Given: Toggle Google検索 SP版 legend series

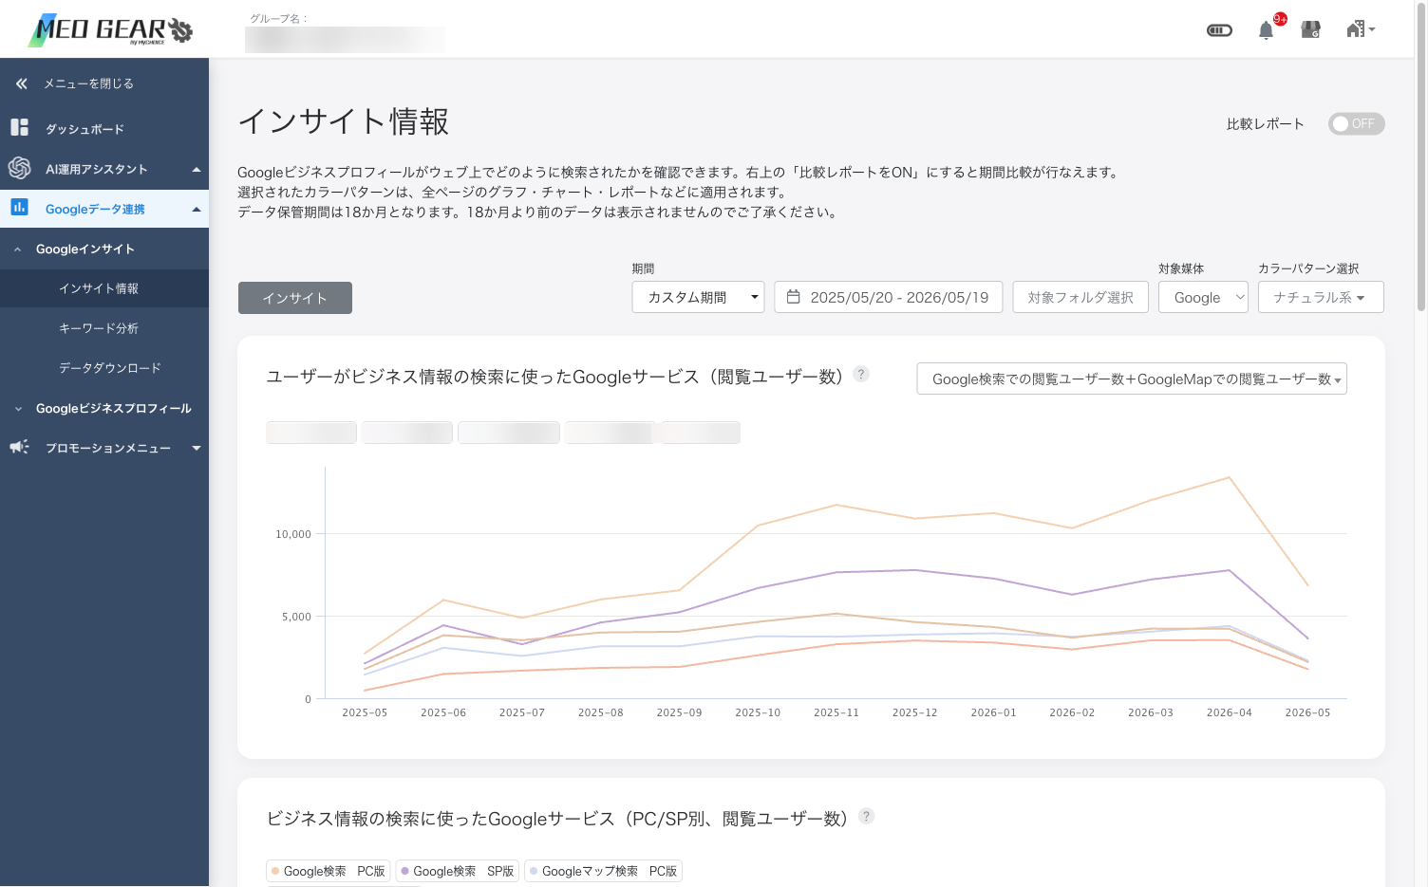Looking at the screenshot, I should (x=457, y=871).
